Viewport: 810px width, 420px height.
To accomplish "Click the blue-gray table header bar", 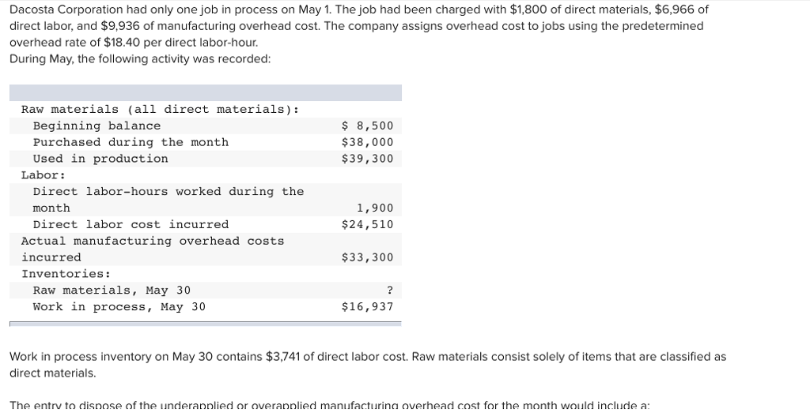I will point(205,92).
